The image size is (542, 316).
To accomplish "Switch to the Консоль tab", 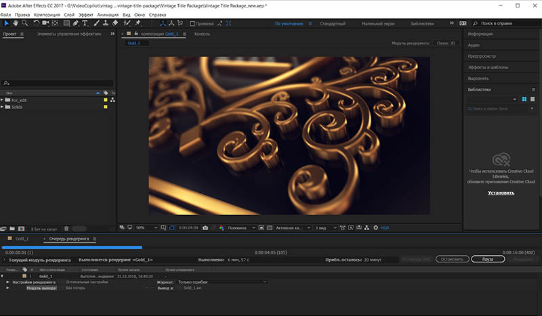I will [202, 34].
